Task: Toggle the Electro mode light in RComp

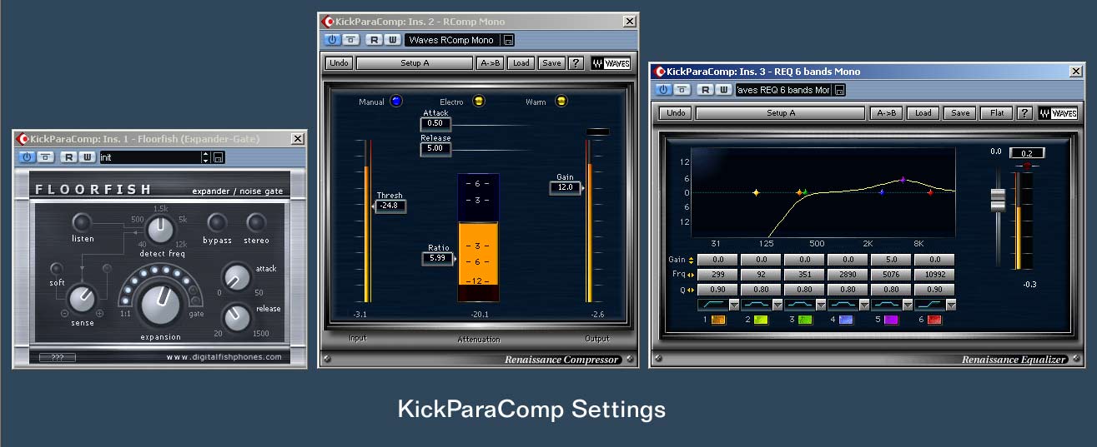Action: pos(478,102)
